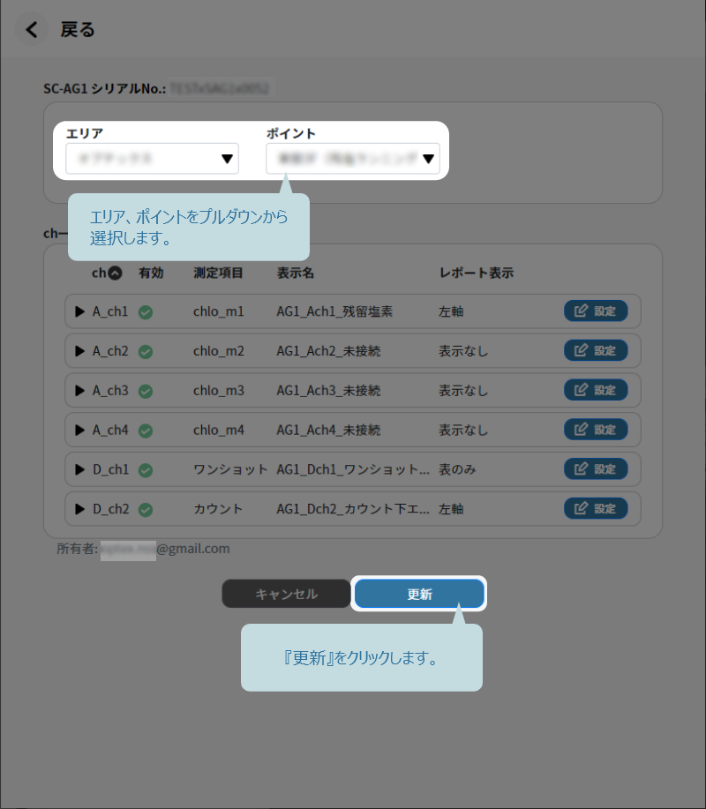Click the 更新 button
Viewport: 706px width, 809px height.
pos(419,594)
